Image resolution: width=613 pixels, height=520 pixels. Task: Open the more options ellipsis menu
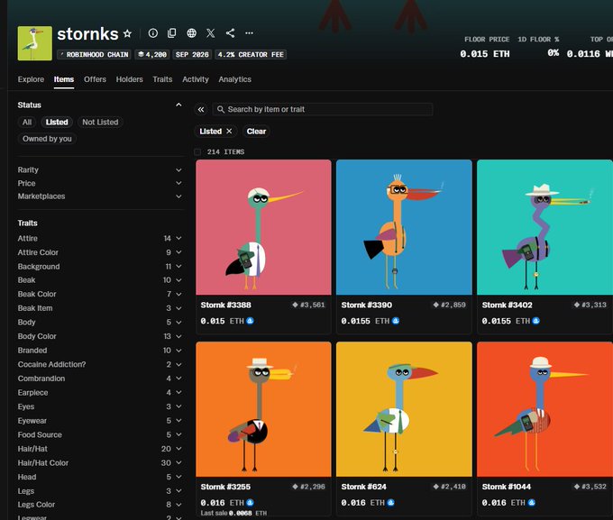coord(249,33)
